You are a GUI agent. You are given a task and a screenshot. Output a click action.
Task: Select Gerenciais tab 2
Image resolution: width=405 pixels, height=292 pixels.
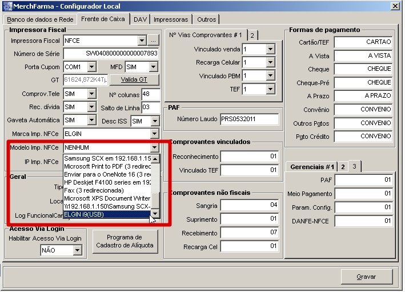tap(343, 167)
